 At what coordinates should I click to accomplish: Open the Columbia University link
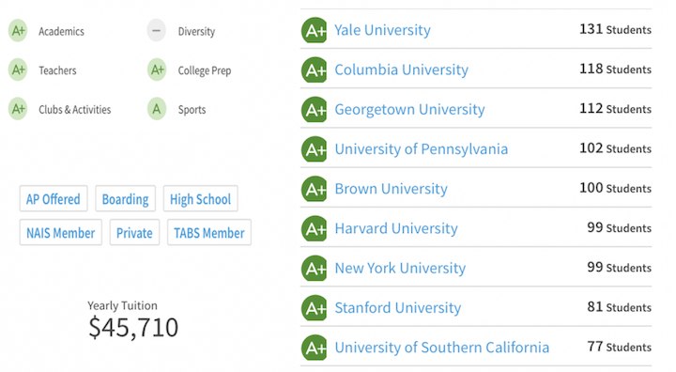tap(402, 70)
